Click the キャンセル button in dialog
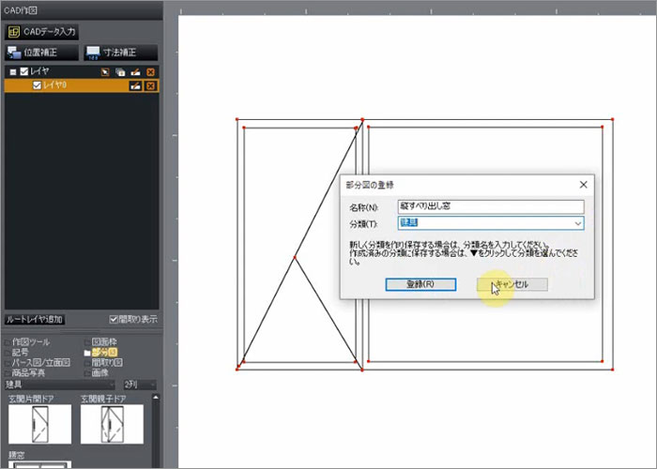657x469 pixels. (512, 284)
